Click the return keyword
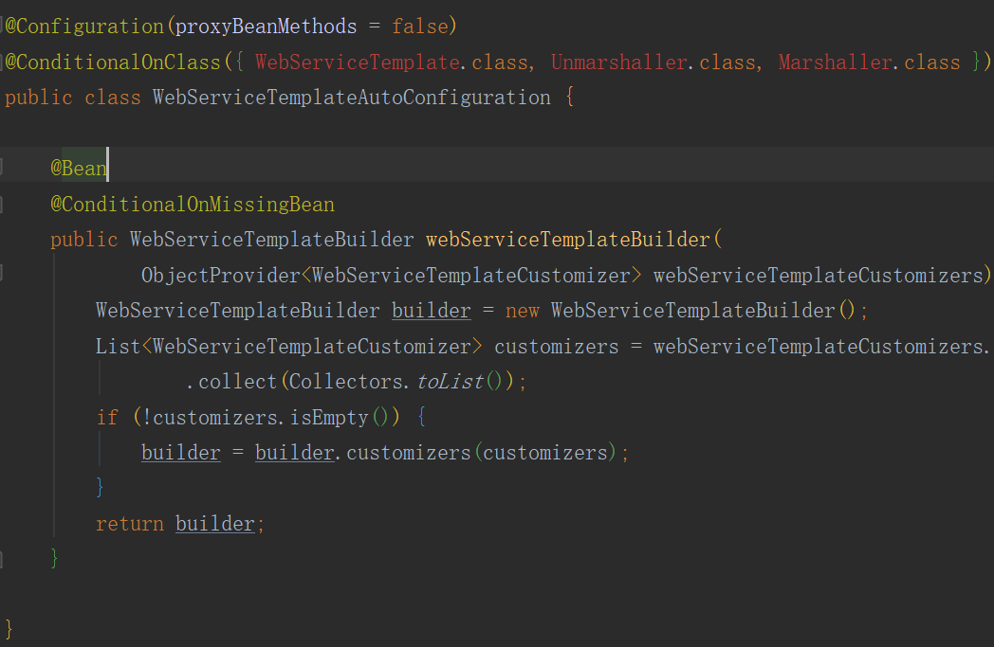994x647 pixels. click(x=129, y=524)
